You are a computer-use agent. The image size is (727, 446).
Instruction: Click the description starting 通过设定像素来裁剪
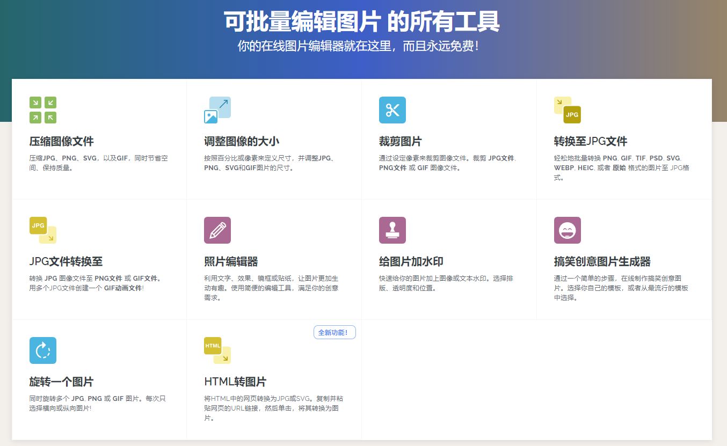(x=447, y=163)
